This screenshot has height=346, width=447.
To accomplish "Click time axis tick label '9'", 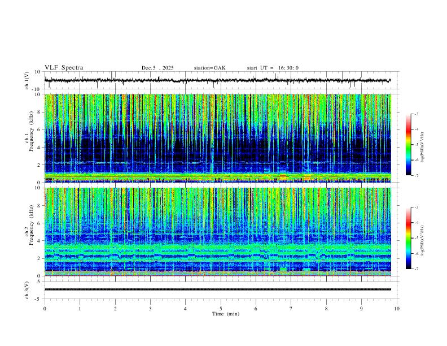I will [x=361, y=309].
